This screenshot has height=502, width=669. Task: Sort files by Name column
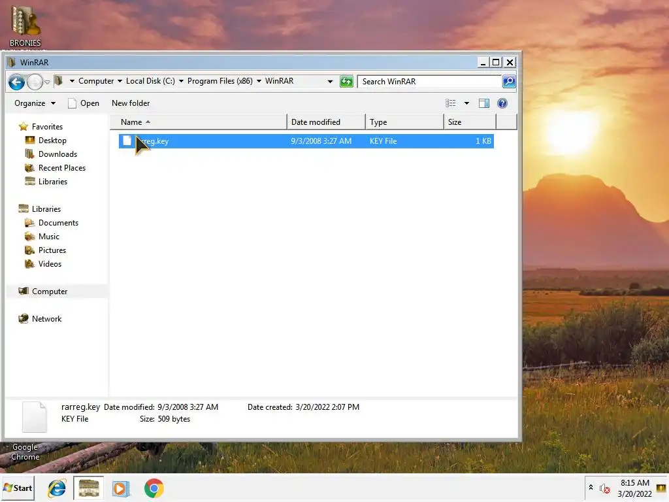(x=199, y=122)
